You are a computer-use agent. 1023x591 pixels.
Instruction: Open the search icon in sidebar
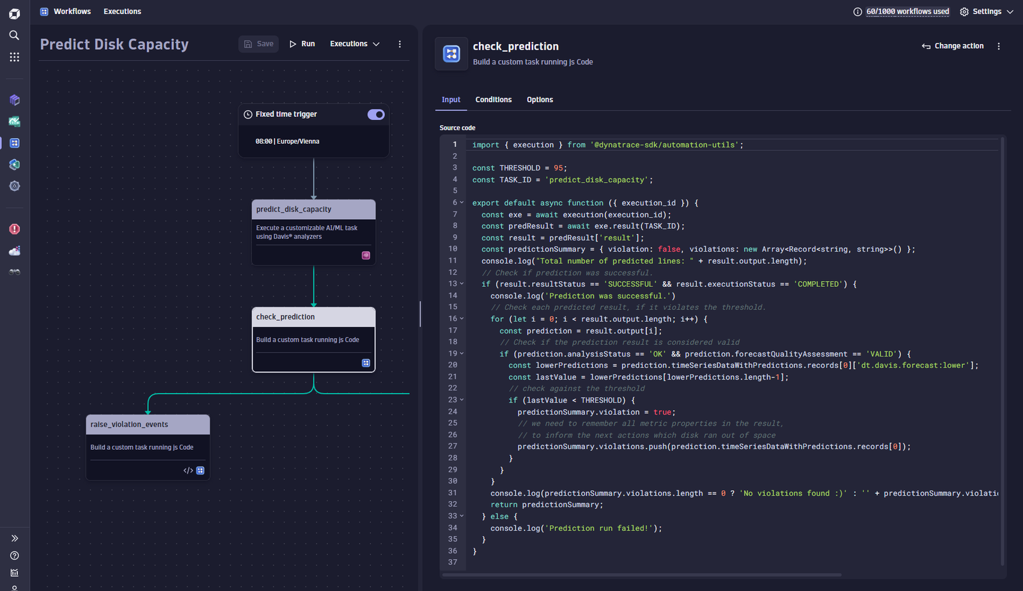coord(14,35)
